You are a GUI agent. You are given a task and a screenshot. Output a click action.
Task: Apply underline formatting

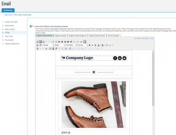95,45
